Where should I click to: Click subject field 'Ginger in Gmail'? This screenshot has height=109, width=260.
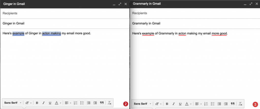[x=65, y=23]
